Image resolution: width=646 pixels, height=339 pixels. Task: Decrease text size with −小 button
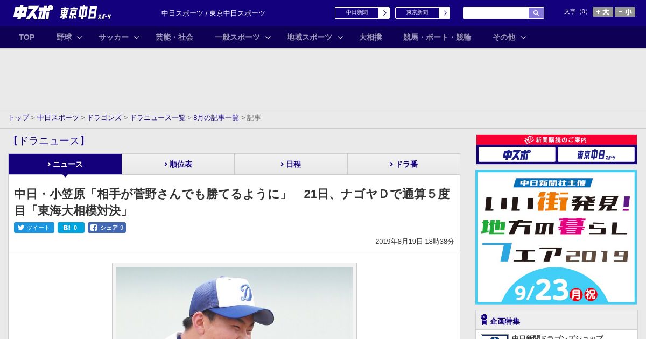pos(625,12)
